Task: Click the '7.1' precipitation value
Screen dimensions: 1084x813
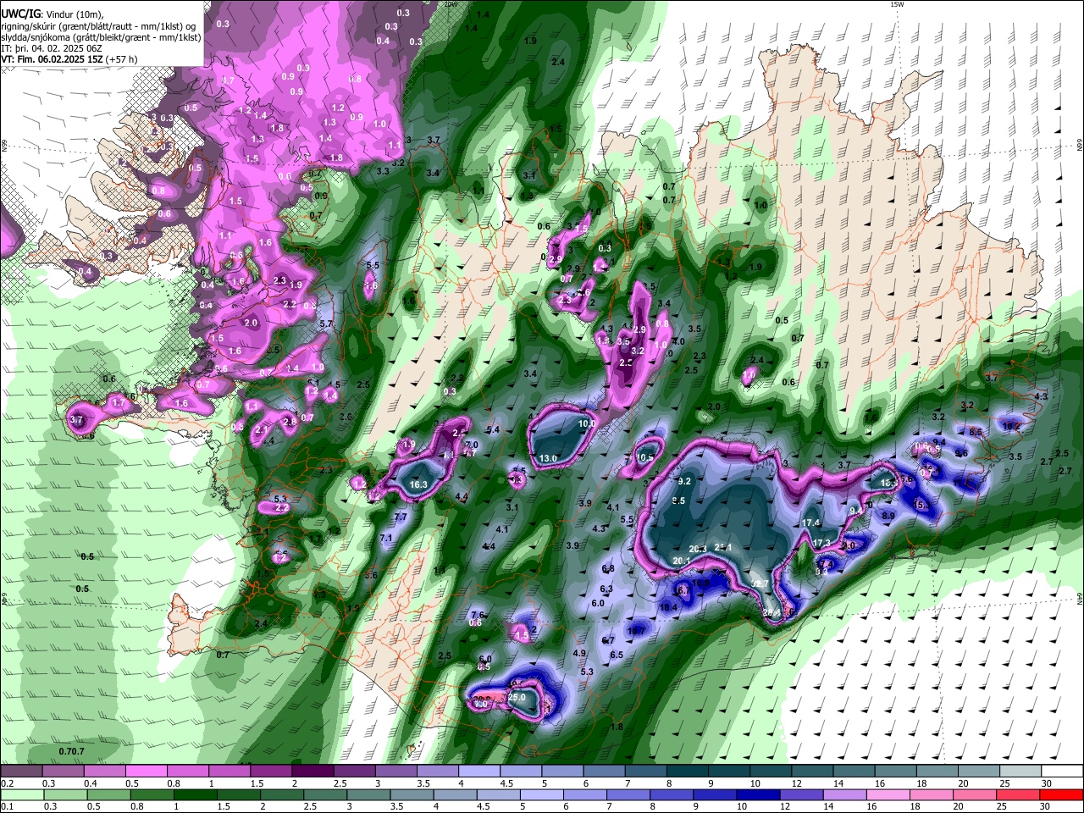Action: point(387,538)
